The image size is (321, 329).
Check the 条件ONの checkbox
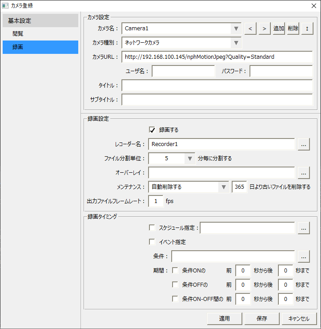pyautogui.click(x=175, y=271)
